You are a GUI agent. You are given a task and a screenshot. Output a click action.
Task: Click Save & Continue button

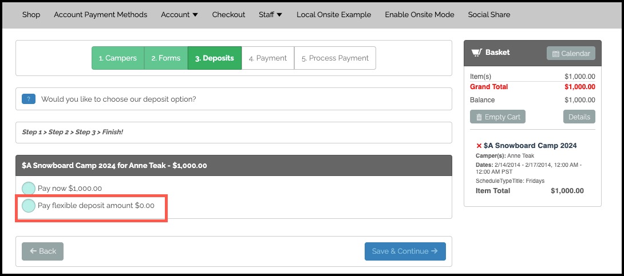pos(405,251)
